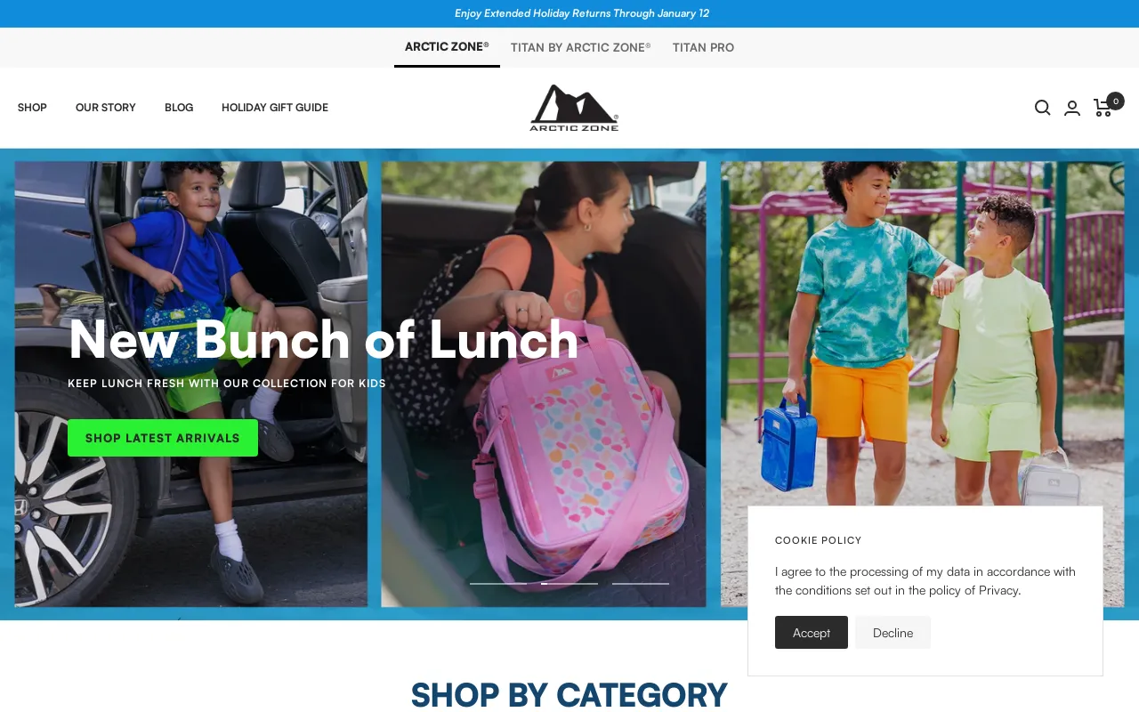
Task: Switch to Titan by Arctic Zone tab
Action: [580, 47]
